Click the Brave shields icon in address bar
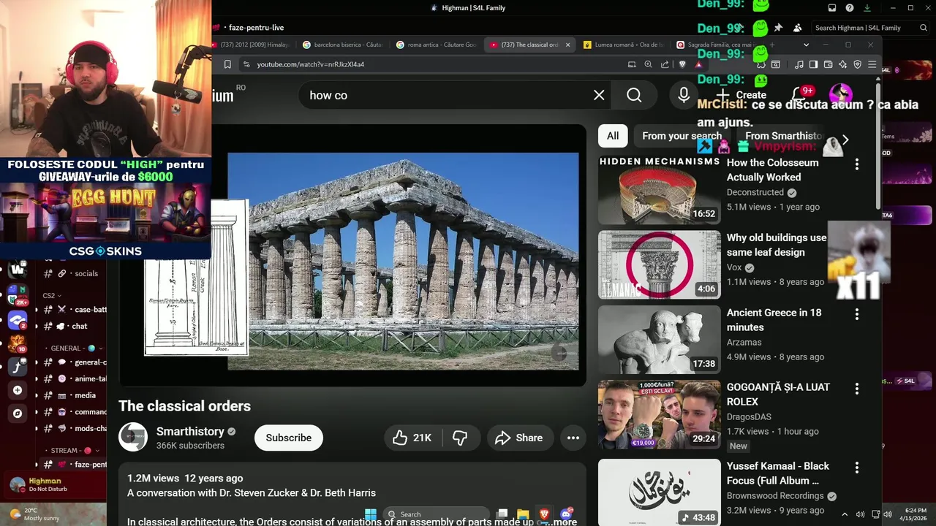Viewport: 936px width, 526px height. point(682,64)
